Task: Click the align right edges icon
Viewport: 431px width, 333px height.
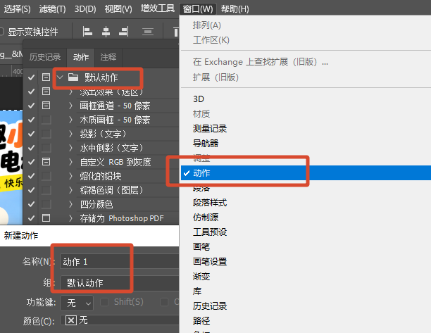Action: [x=124, y=32]
